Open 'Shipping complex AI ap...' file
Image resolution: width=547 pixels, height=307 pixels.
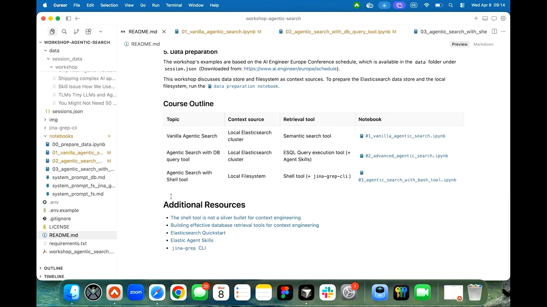tap(87, 78)
